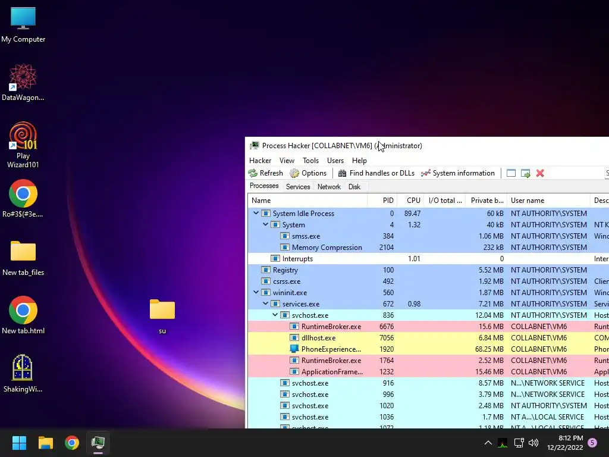This screenshot has width=609, height=457.
Task: Select dllhost.exe process row
Action: (x=428, y=338)
